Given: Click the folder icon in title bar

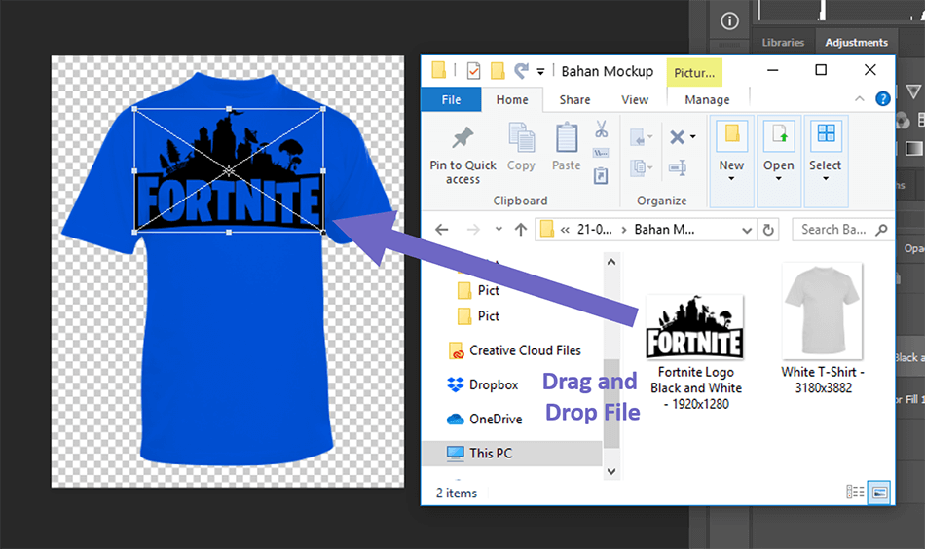Looking at the screenshot, I should coord(439,70).
